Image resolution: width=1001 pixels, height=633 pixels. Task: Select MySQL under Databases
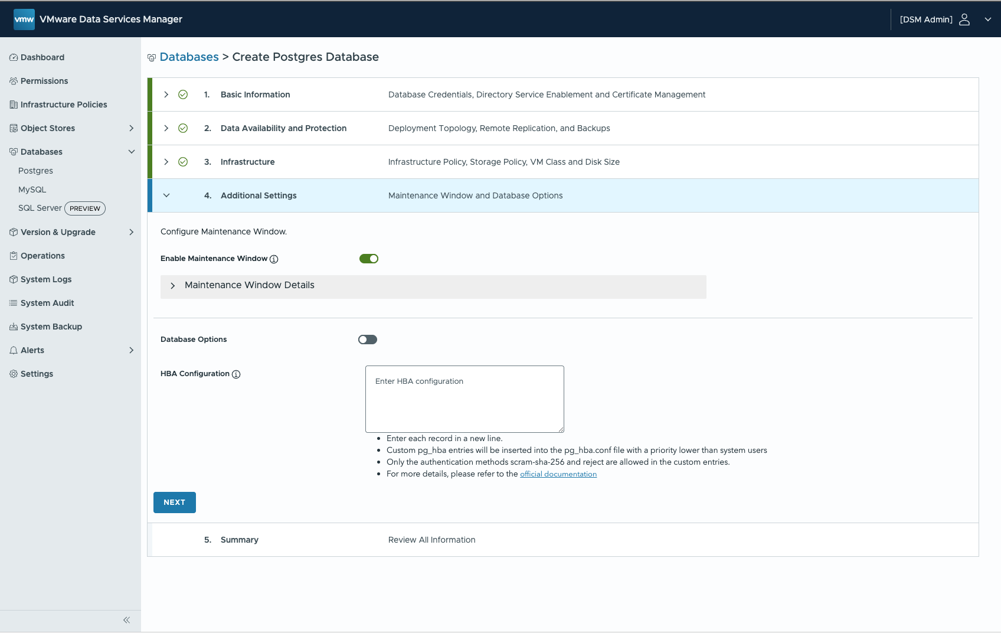coord(32,190)
